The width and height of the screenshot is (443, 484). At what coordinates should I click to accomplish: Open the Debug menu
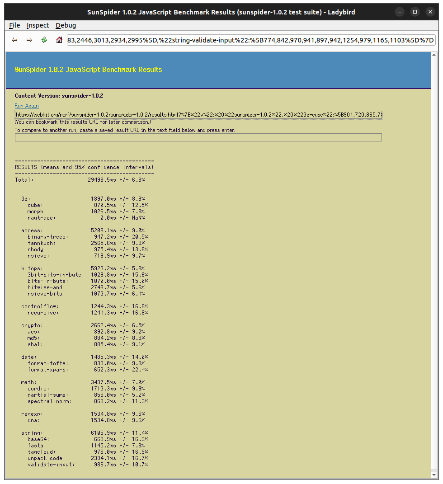point(66,25)
